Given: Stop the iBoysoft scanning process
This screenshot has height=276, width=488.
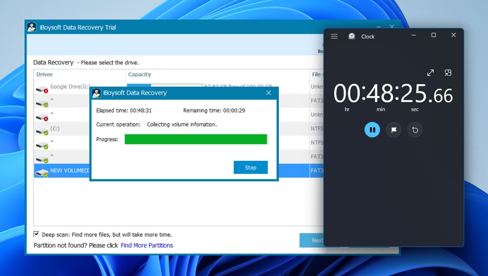Looking at the screenshot, I should pyautogui.click(x=250, y=167).
